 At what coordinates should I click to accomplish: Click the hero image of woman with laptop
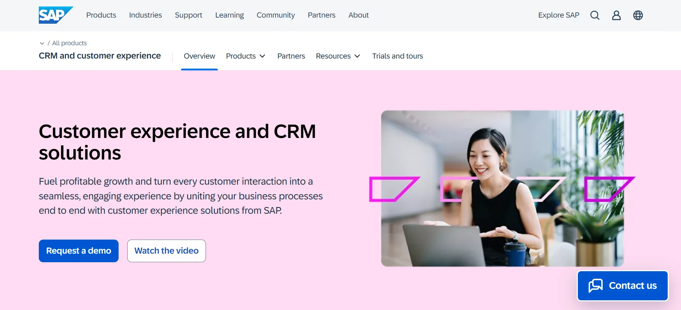502,188
